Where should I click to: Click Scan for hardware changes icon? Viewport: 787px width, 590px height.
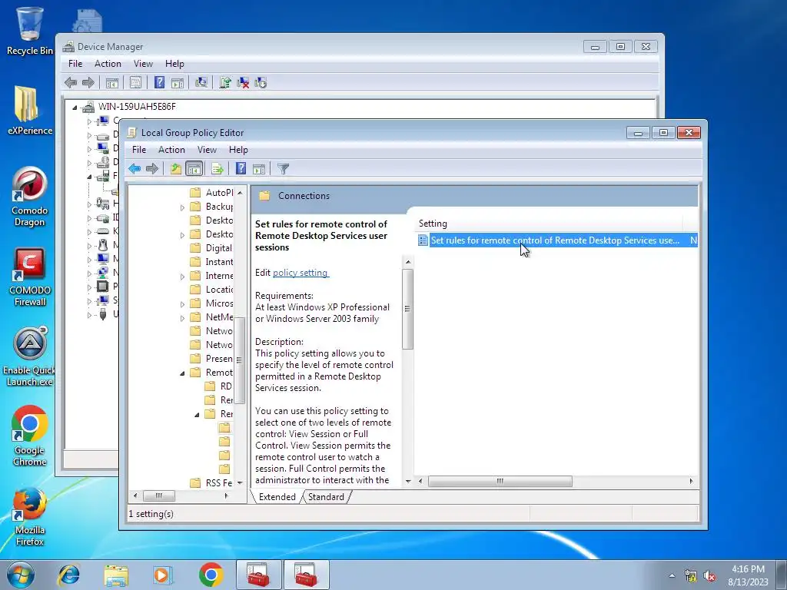coord(201,82)
